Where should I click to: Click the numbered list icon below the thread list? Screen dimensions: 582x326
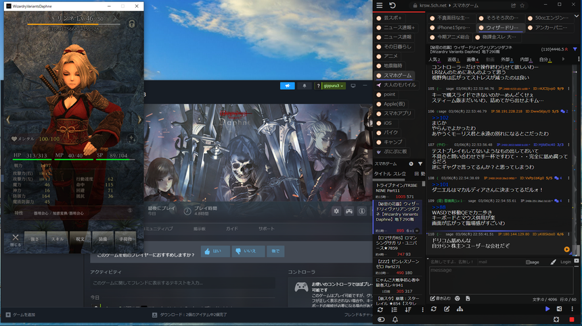(394, 310)
